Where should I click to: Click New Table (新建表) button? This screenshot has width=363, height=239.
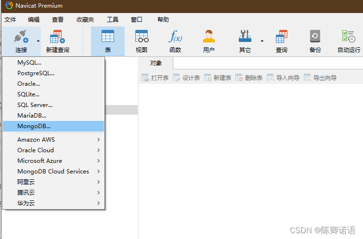(218, 78)
